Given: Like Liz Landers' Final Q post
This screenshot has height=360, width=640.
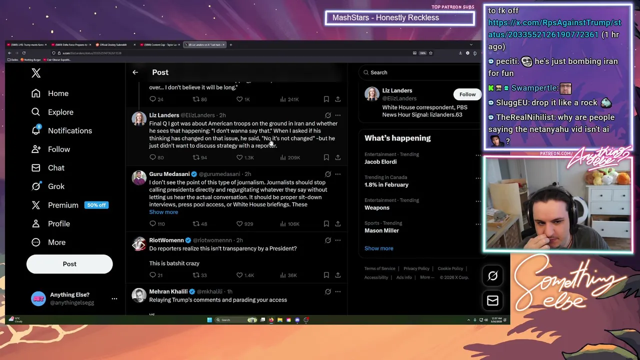Looking at the screenshot, I should 239,157.
